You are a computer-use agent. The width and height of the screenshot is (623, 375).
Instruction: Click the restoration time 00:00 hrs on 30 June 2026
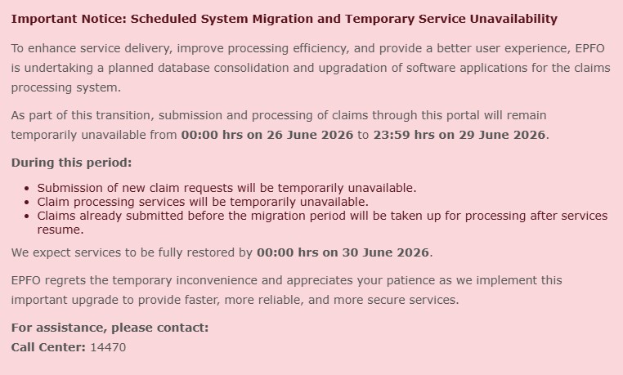343,252
